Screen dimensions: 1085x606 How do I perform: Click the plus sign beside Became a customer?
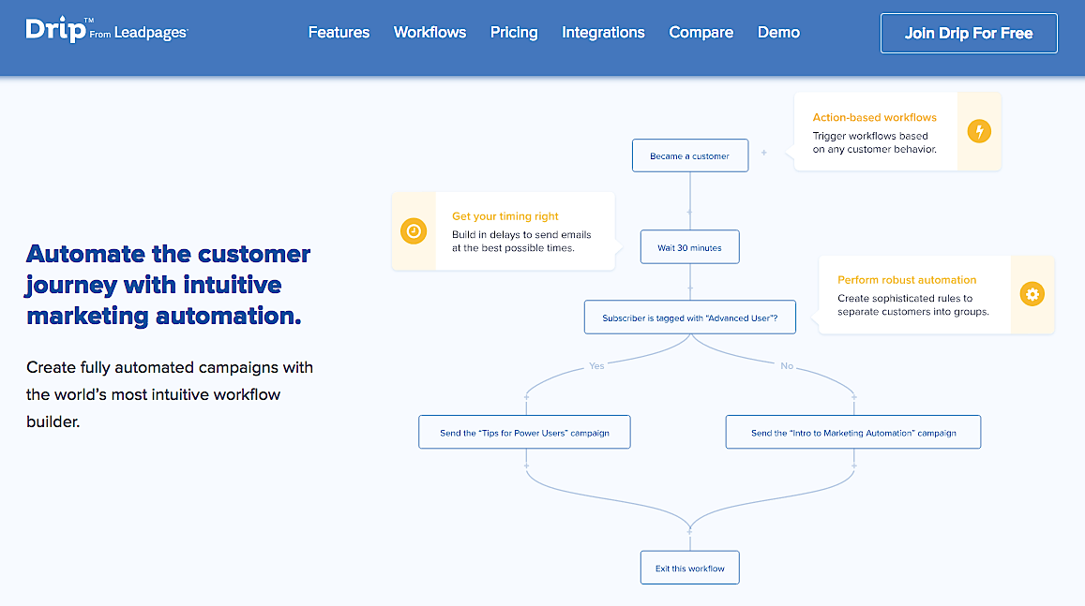[764, 153]
